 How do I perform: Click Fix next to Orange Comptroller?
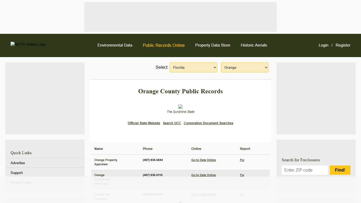click(x=242, y=175)
